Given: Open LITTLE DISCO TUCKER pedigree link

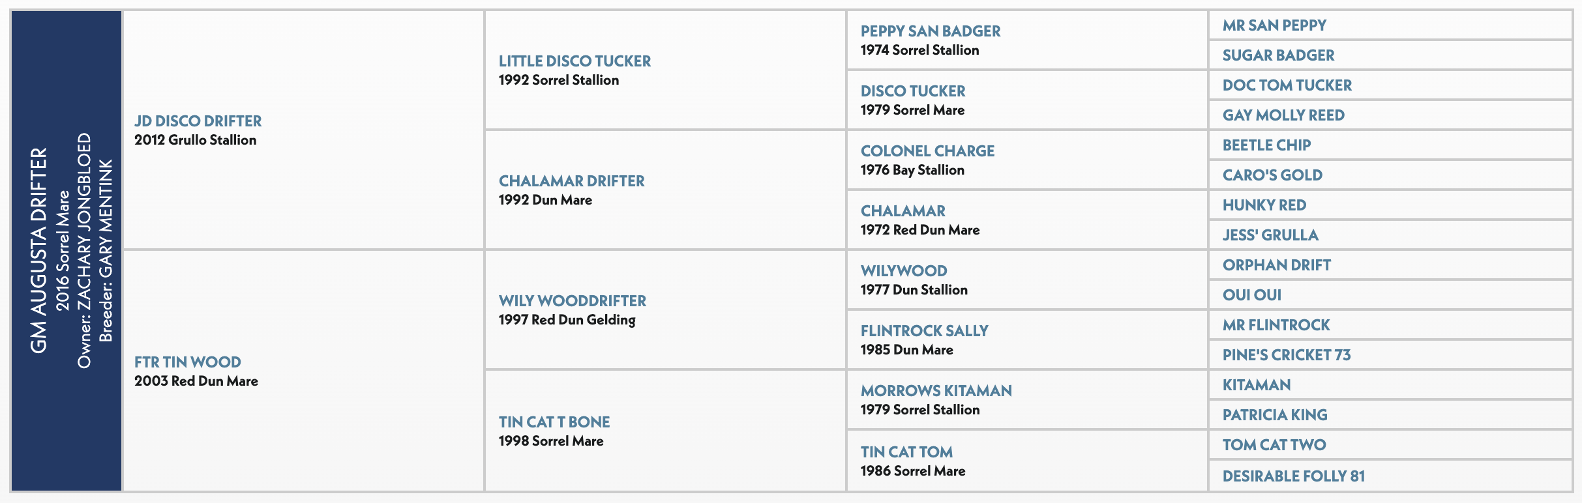Looking at the screenshot, I should [x=575, y=61].
